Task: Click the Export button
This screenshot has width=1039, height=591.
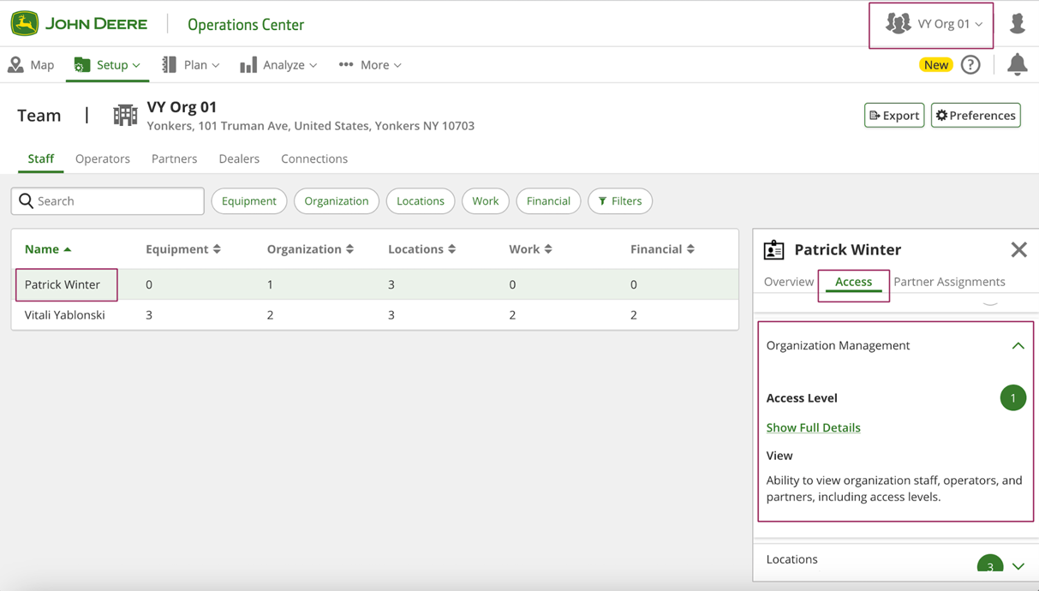Action: pyautogui.click(x=893, y=116)
